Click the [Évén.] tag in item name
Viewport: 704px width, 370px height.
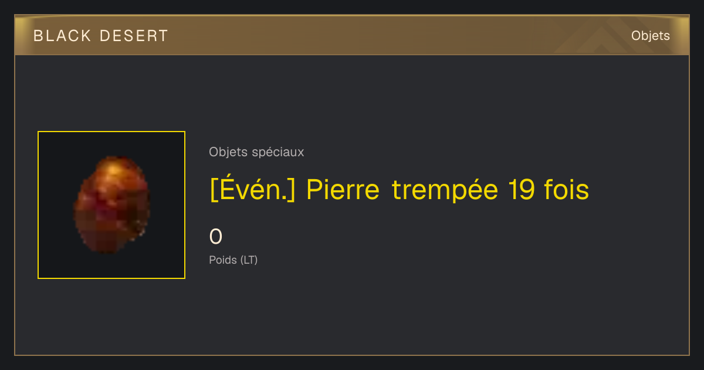pos(252,190)
